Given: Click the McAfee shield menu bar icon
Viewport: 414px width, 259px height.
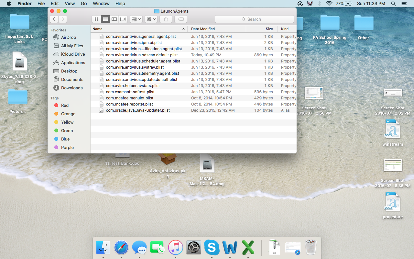Looking at the screenshot, I should tap(310, 4).
